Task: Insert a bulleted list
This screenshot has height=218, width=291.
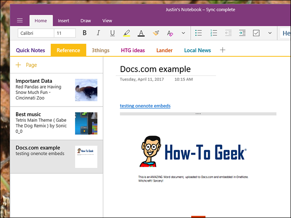Action: click(199, 33)
